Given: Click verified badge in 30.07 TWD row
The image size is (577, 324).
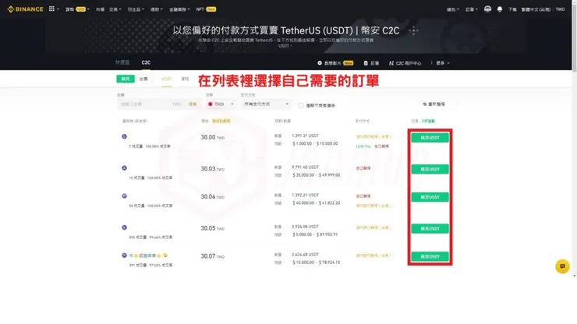Looking at the screenshot, I should 165,255.
